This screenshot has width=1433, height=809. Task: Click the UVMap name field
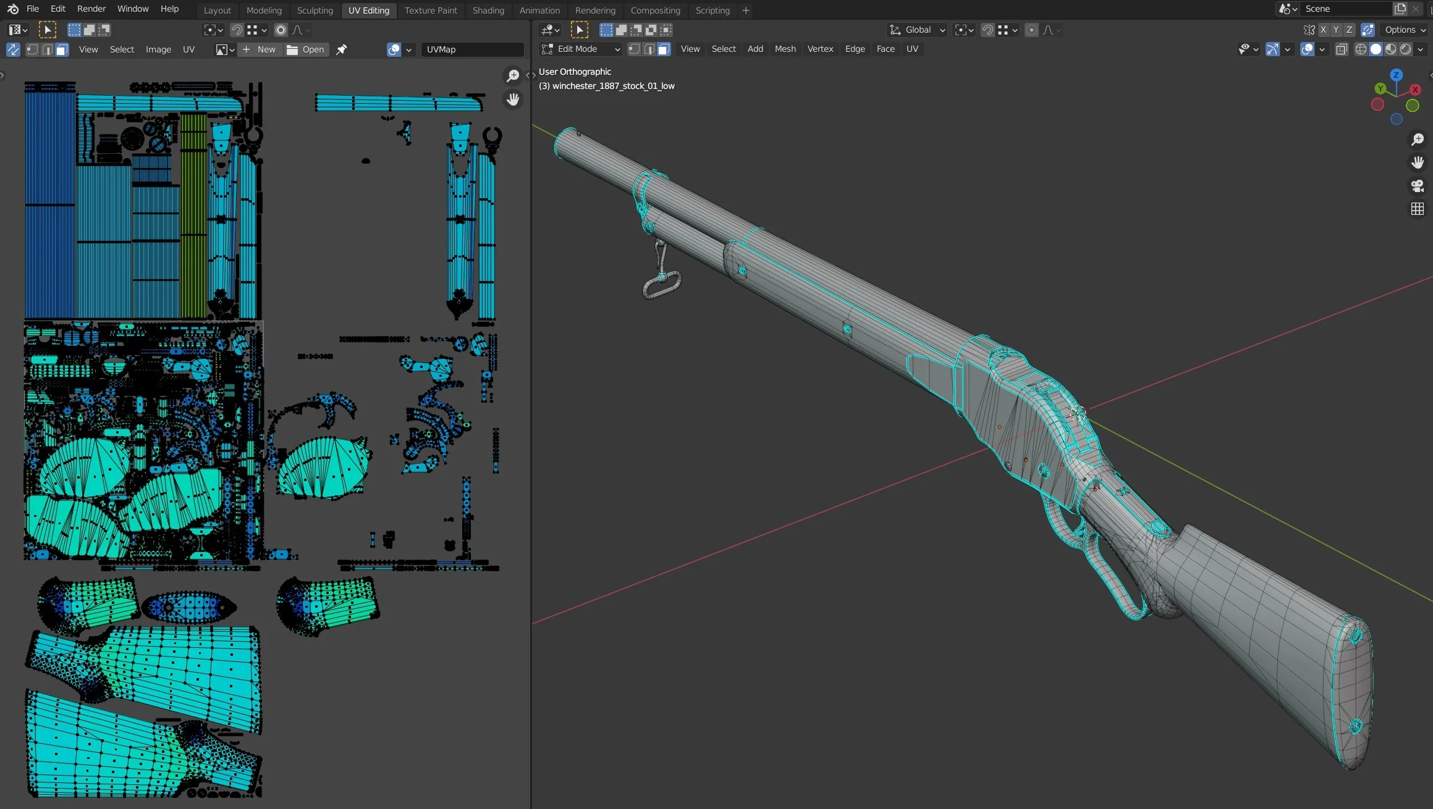pyautogui.click(x=472, y=49)
